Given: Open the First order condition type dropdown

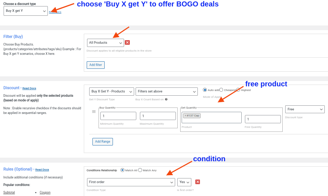Looking at the screenshot, I should (x=131, y=182).
